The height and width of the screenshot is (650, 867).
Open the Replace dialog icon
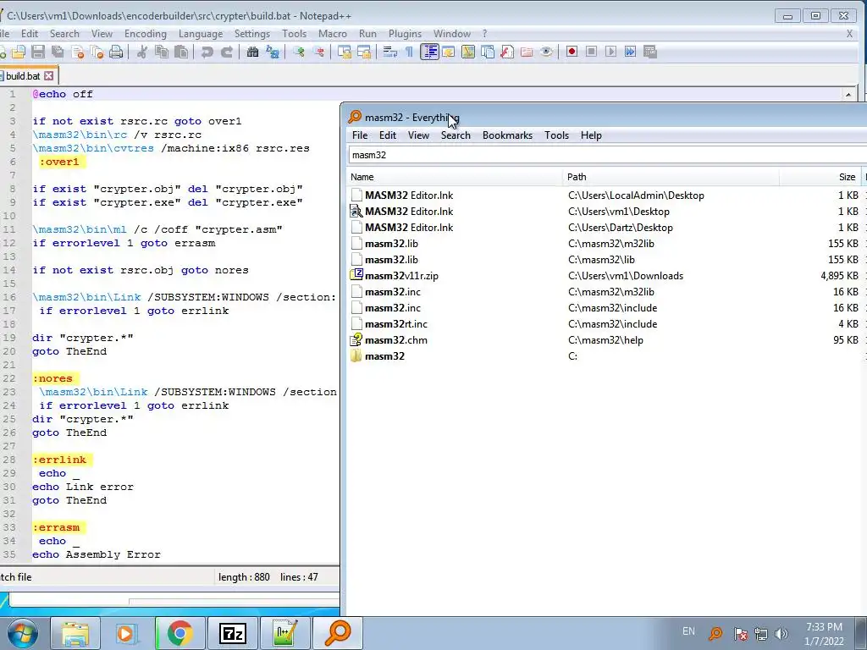273,52
